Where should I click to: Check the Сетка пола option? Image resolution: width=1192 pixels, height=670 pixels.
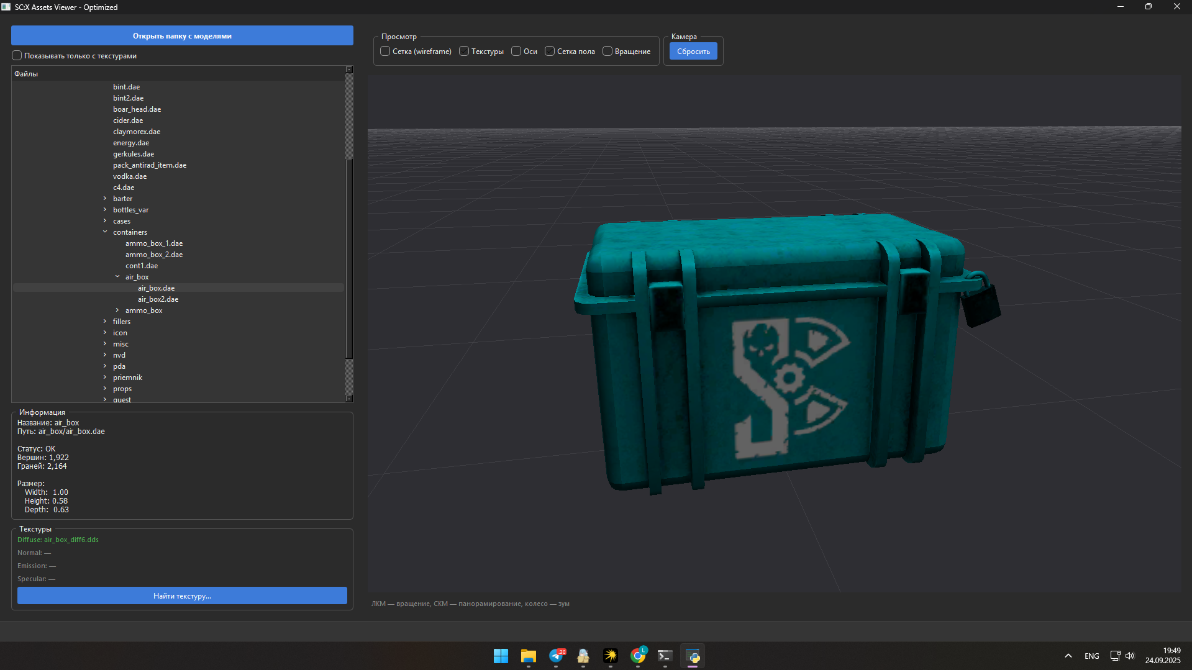pos(550,52)
